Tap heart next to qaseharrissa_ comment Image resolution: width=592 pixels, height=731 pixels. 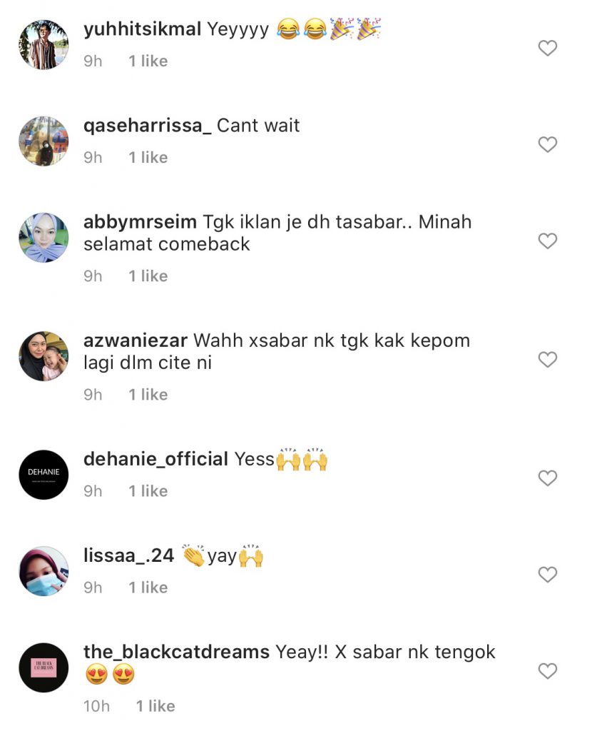[x=547, y=144]
